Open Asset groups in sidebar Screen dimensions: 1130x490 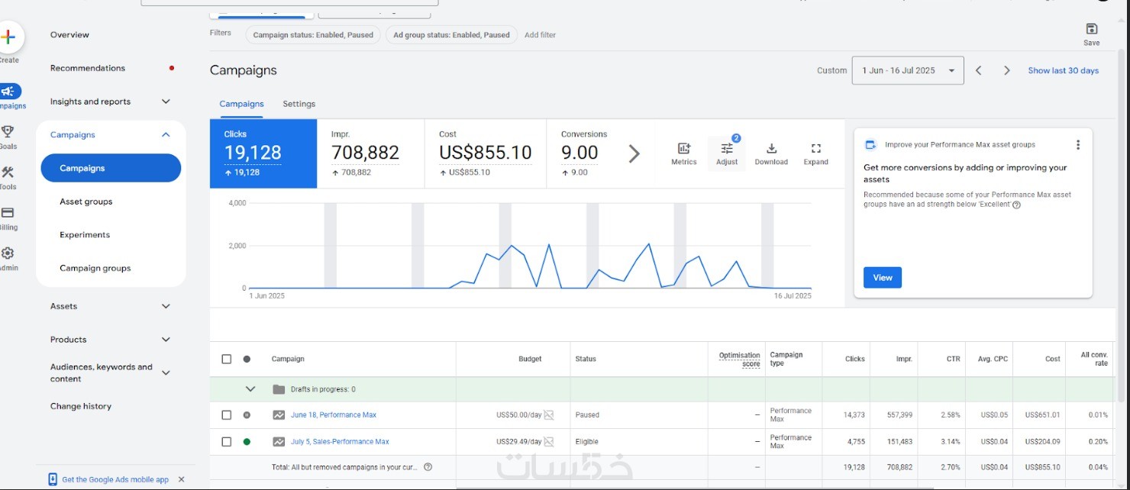coord(86,201)
